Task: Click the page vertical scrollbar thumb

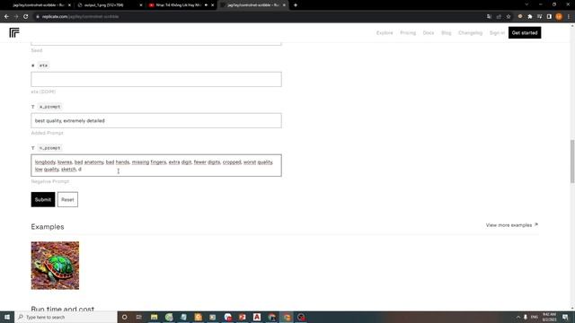Action: [x=572, y=161]
